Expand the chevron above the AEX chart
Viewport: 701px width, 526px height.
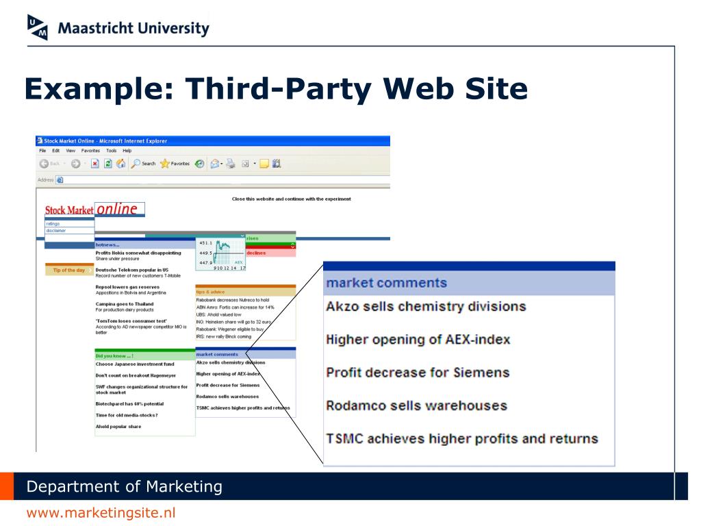pos(243,236)
